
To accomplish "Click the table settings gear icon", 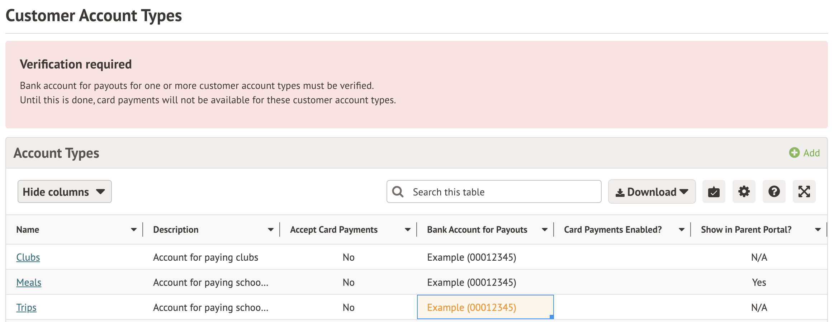I will coord(744,192).
